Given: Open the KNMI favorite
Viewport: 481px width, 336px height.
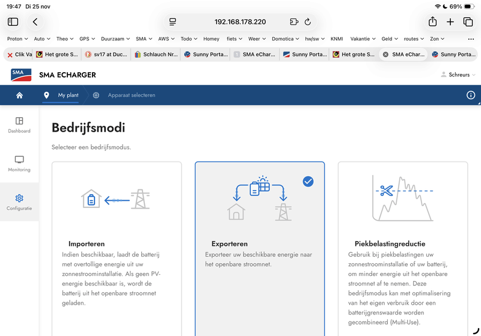Looking at the screenshot, I should click(x=337, y=39).
